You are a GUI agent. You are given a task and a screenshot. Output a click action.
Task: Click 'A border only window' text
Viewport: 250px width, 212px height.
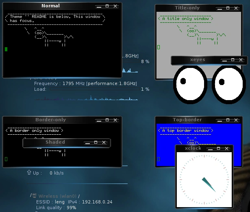pyautogui.click(x=34, y=131)
